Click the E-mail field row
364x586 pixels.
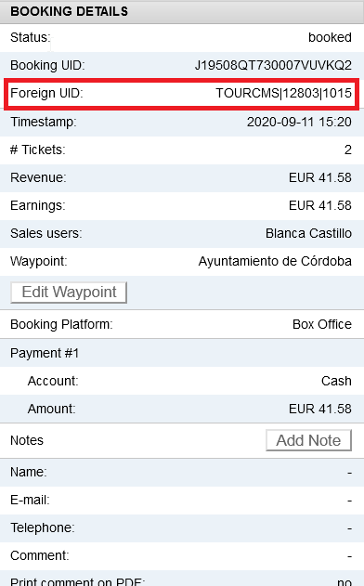pos(182,500)
